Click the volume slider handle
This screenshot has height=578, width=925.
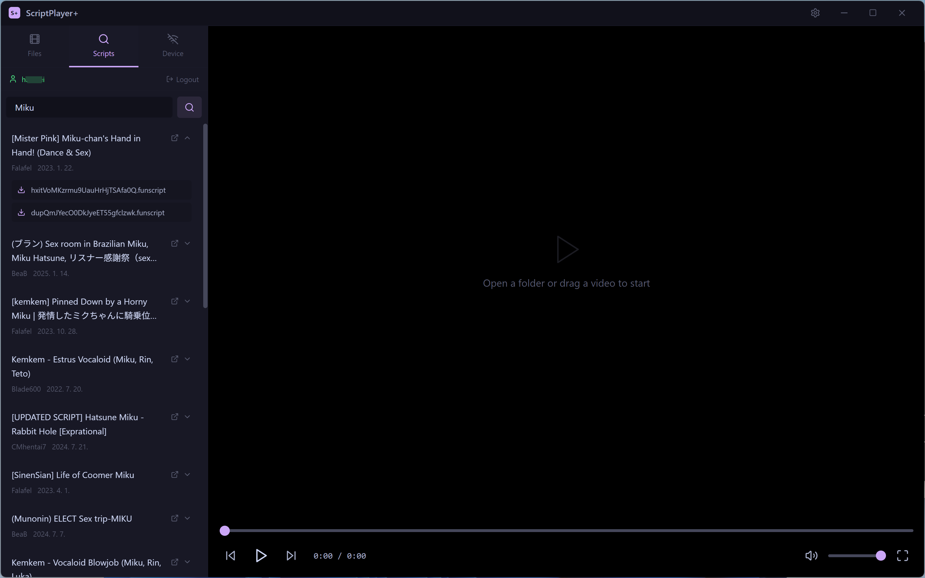point(881,555)
